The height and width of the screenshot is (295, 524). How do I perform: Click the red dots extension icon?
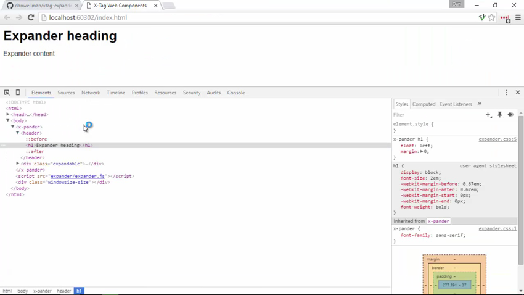[506, 19]
